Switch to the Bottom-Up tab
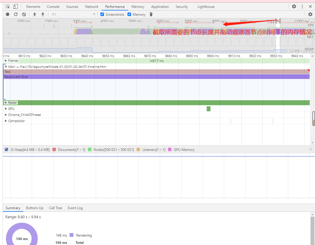The image size is (315, 245). 35,208
